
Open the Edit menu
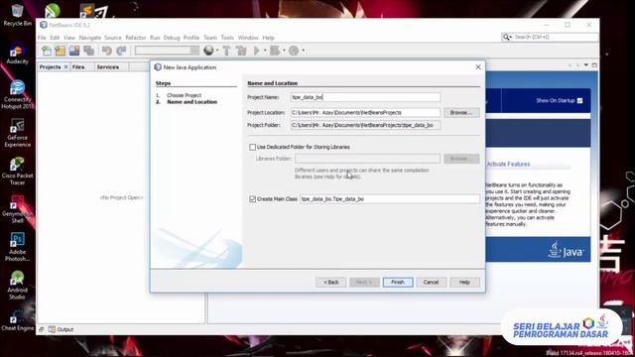tap(55, 38)
